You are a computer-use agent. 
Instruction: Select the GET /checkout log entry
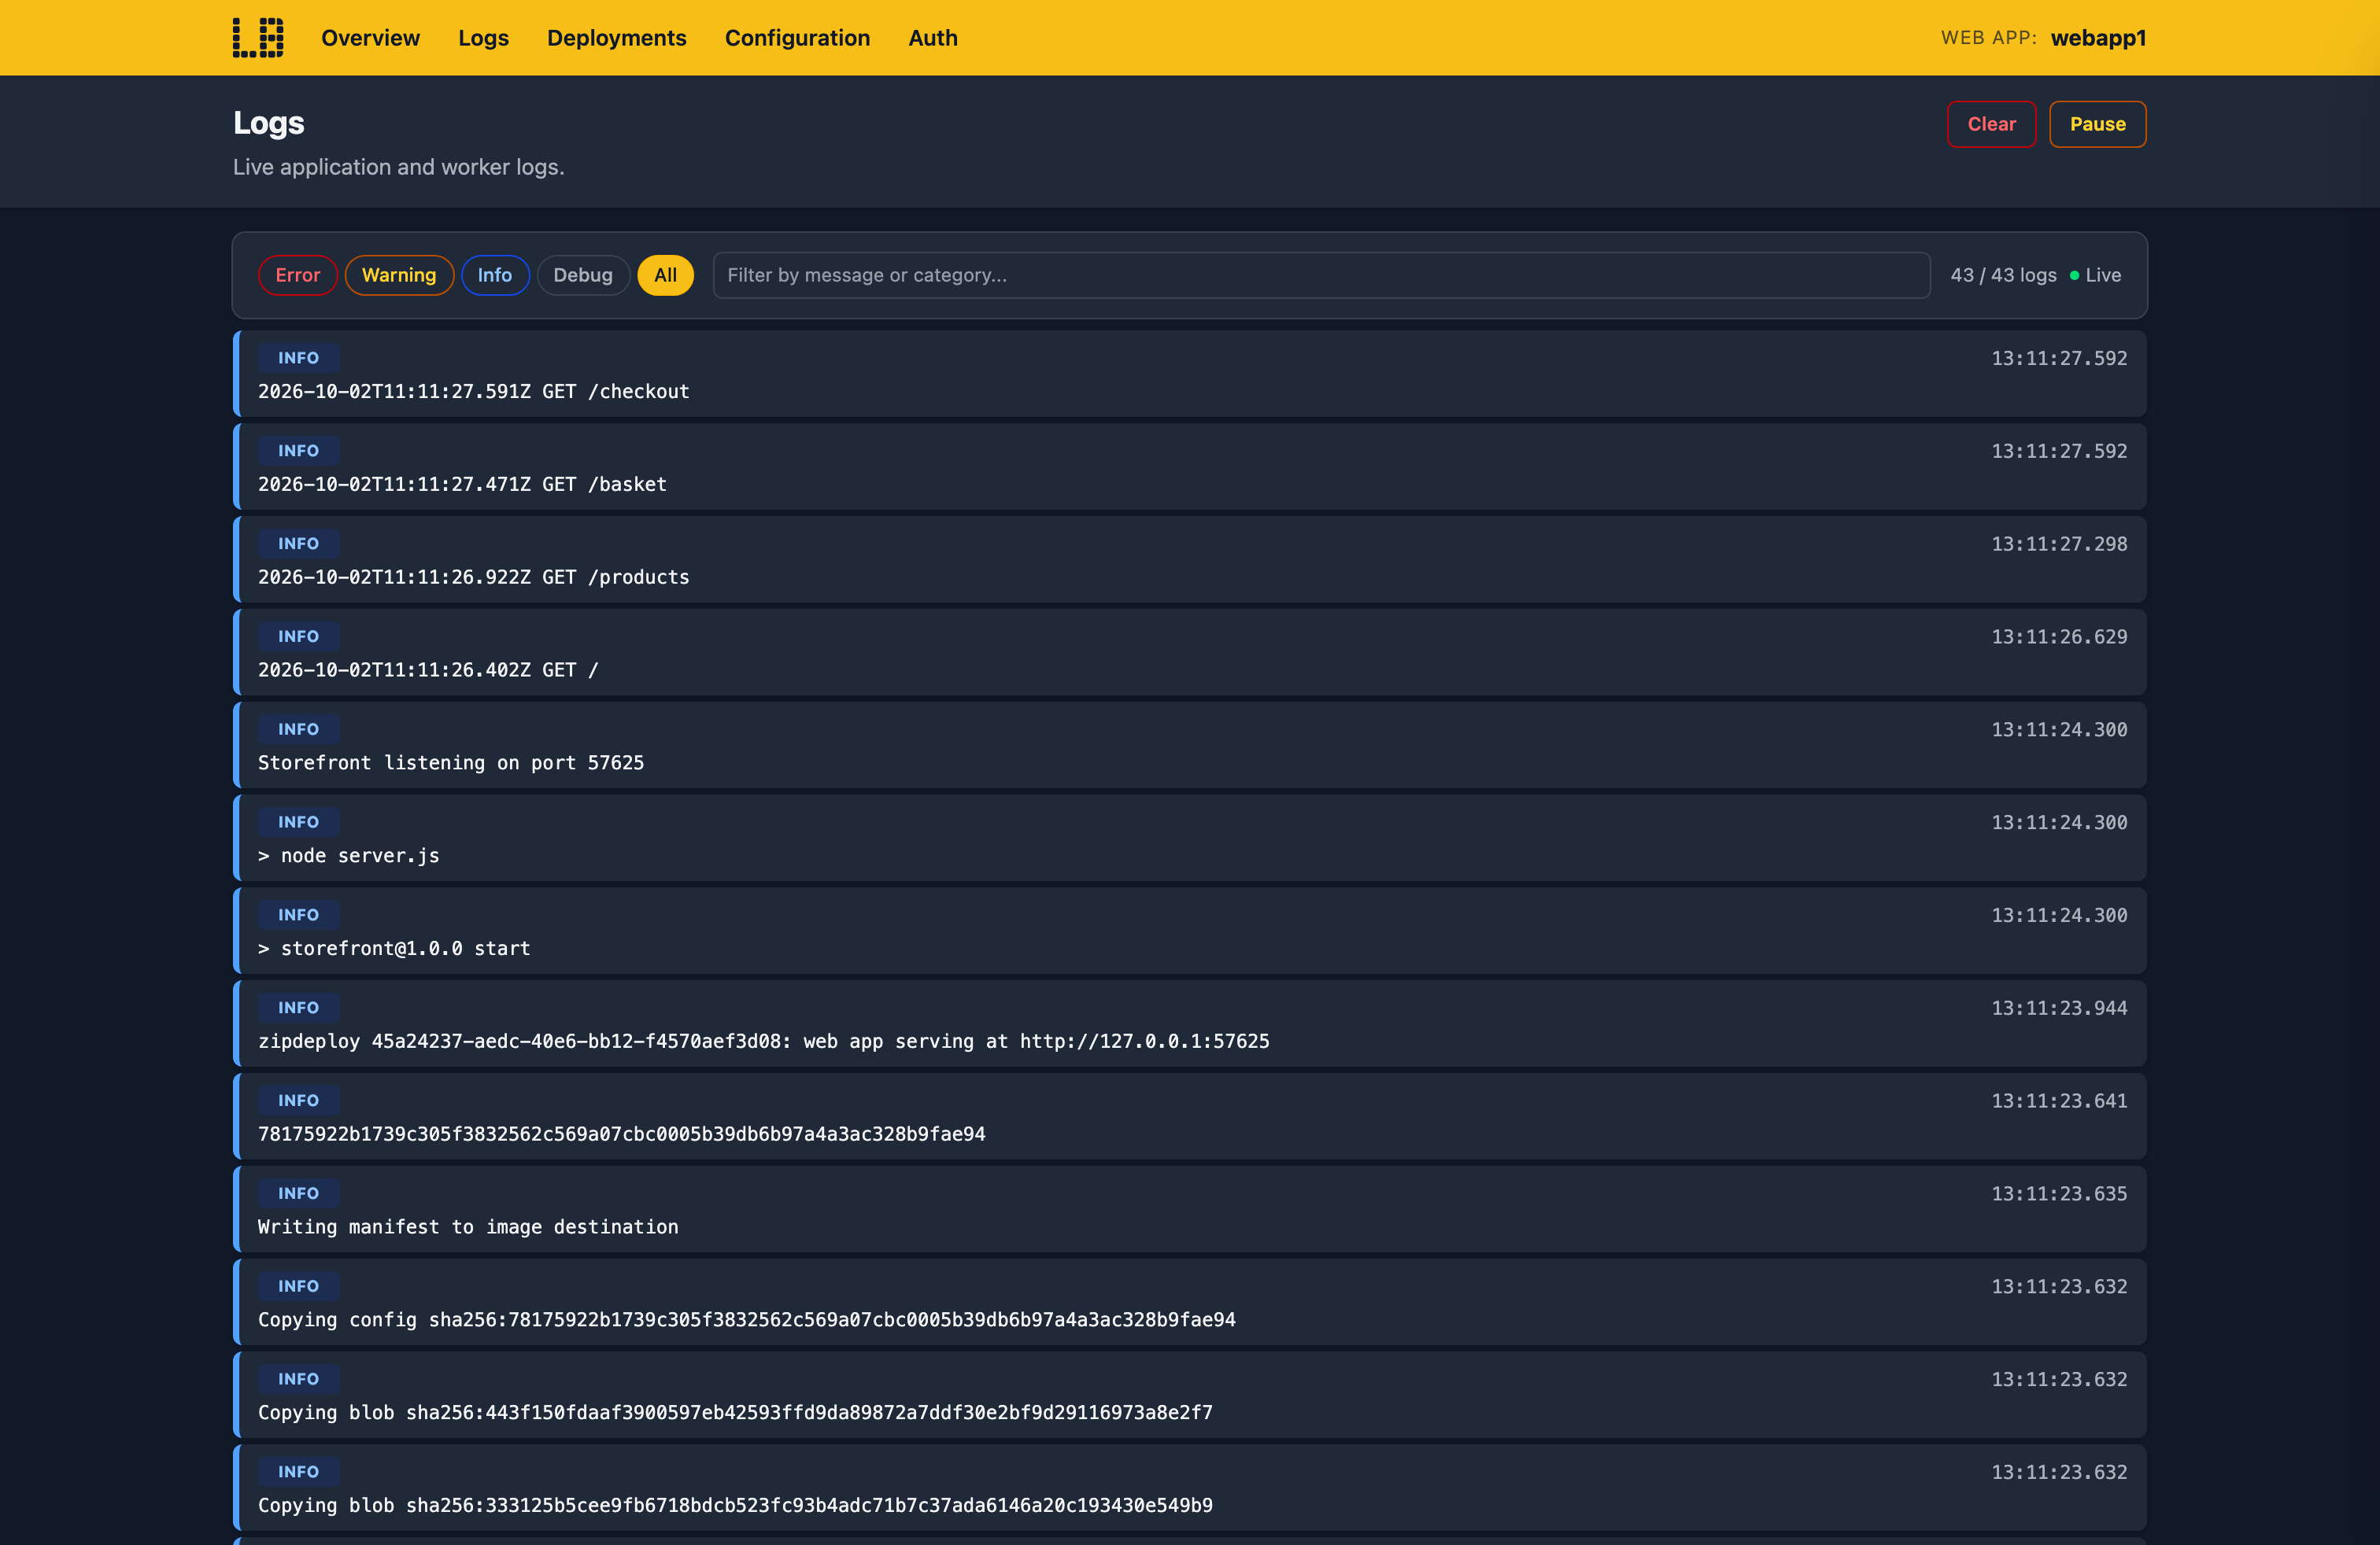[x=1190, y=374]
